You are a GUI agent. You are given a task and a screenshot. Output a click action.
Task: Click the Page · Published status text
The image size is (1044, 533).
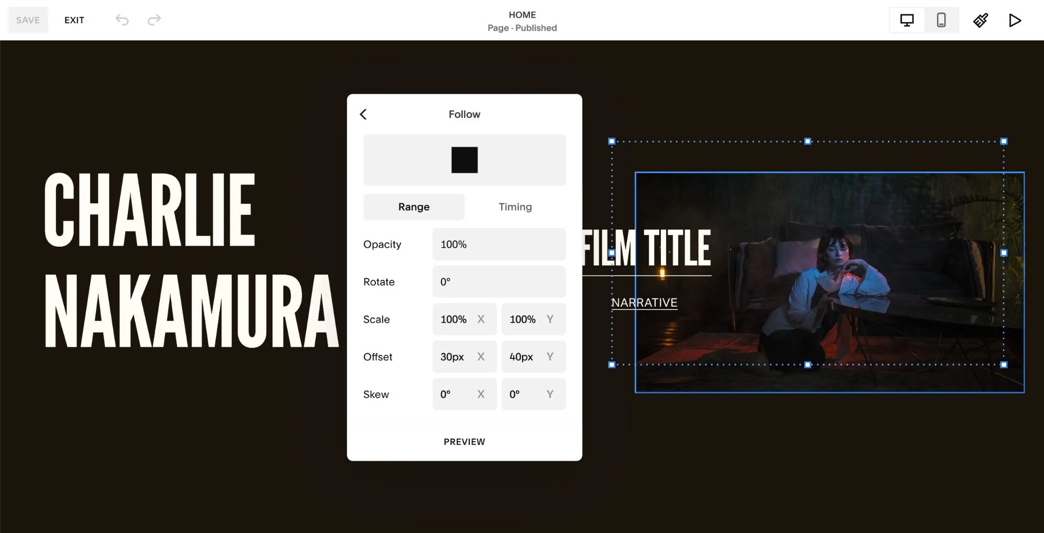pyautogui.click(x=522, y=28)
